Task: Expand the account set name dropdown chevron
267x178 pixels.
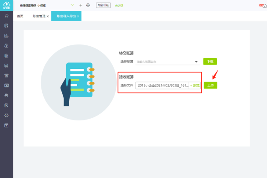Action: coord(72,5)
